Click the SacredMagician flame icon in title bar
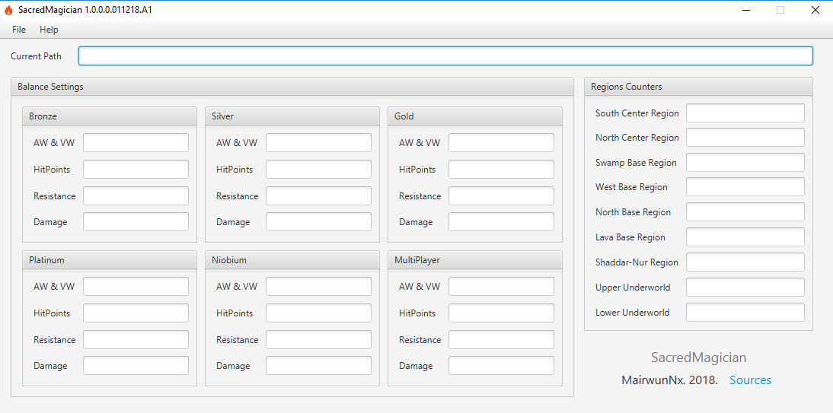This screenshot has height=413, width=833. click(x=8, y=10)
